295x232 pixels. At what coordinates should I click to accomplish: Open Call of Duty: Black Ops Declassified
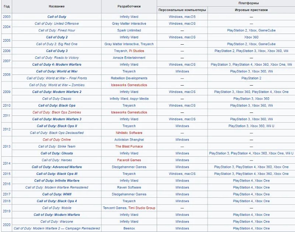point(57,133)
